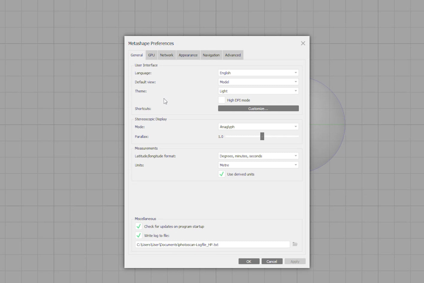The height and width of the screenshot is (283, 424).
Task: Switch to the General tab
Action: [x=137, y=55]
